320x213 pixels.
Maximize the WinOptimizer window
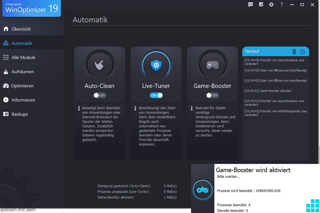tap(302, 5)
